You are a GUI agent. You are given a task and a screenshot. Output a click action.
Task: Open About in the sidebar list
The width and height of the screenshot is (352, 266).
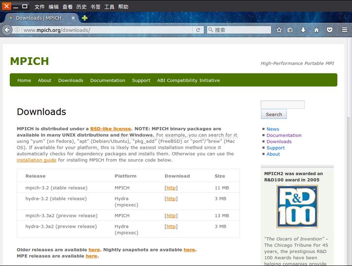pyautogui.click(x=273, y=154)
